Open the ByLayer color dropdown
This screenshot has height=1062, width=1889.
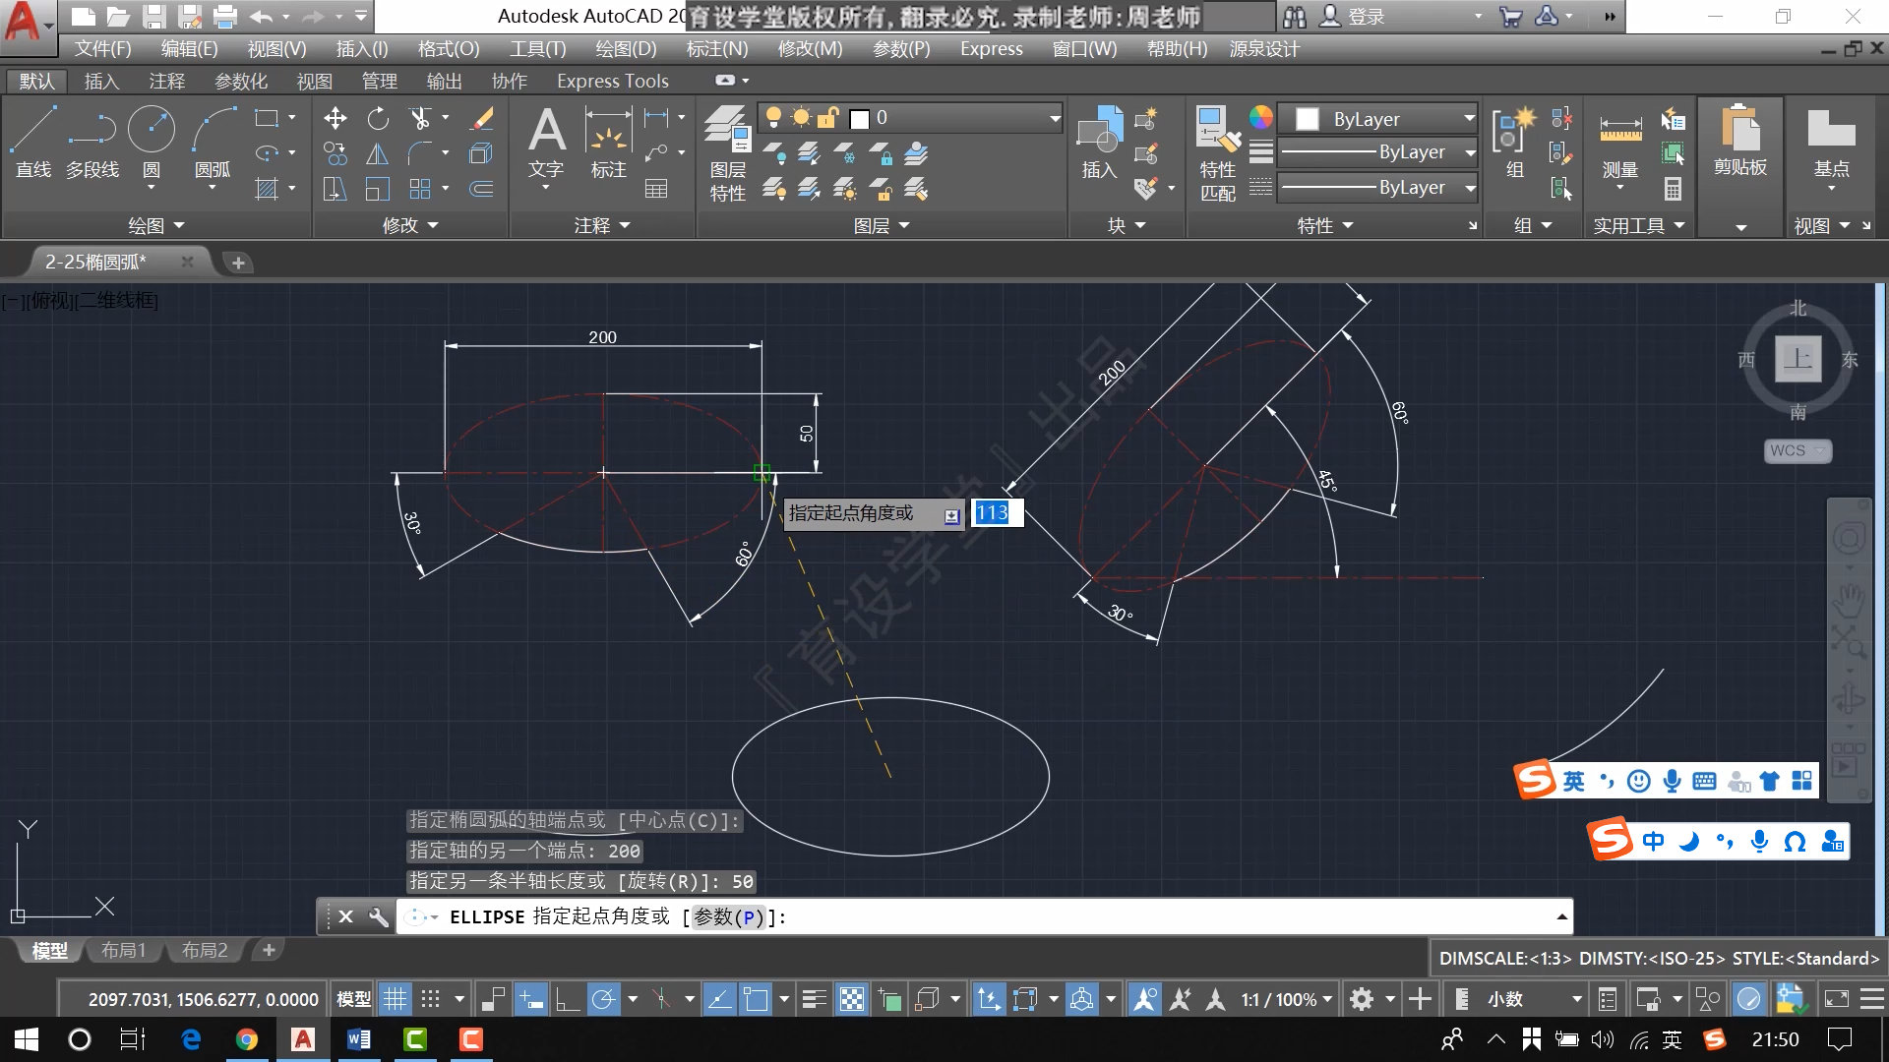point(1469,119)
